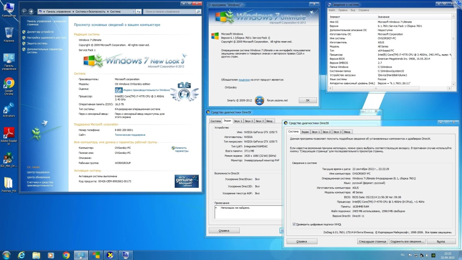Screen dimensions: 462x260
Task: Open Вид menu in System Information
Action: click(x=353, y=10)
